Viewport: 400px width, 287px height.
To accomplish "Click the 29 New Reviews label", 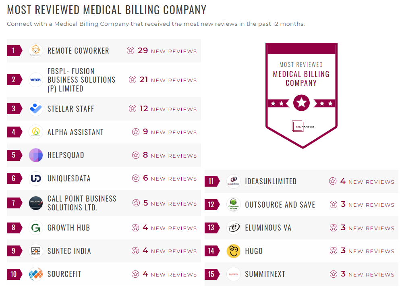I will click(162, 51).
